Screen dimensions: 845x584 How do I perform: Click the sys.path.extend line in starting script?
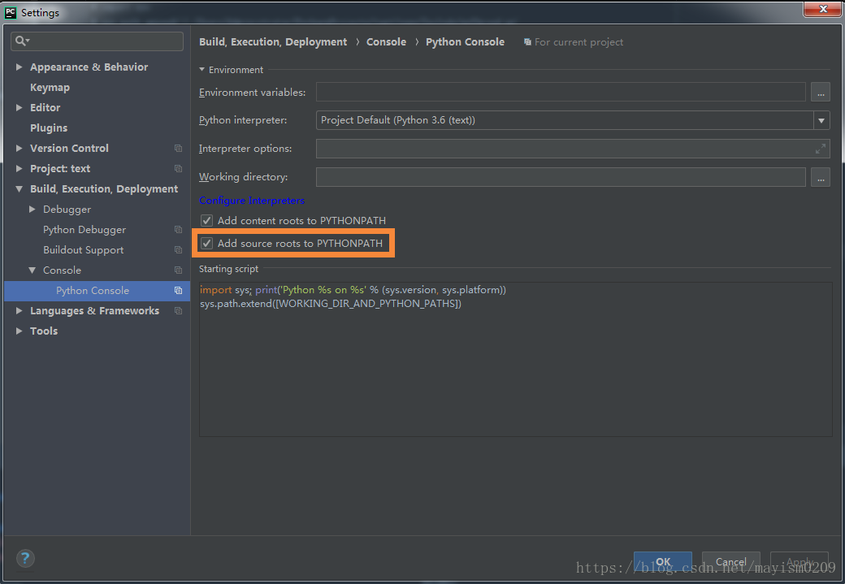tap(331, 304)
